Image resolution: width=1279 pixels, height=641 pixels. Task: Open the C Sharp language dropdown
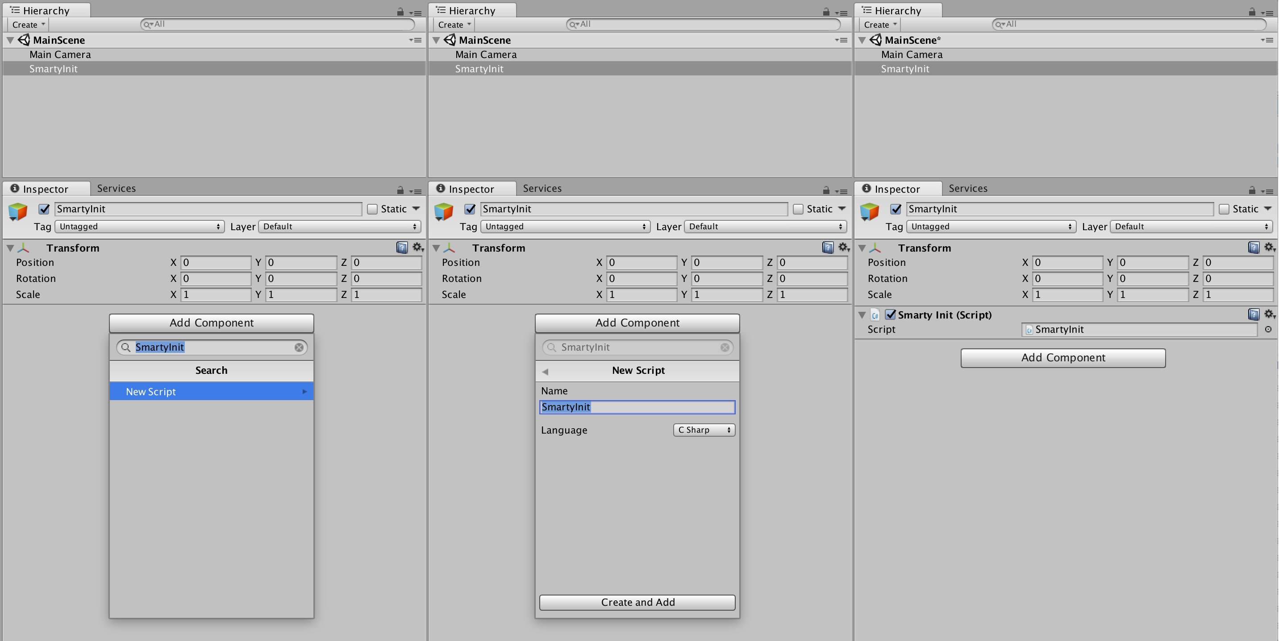click(x=704, y=430)
